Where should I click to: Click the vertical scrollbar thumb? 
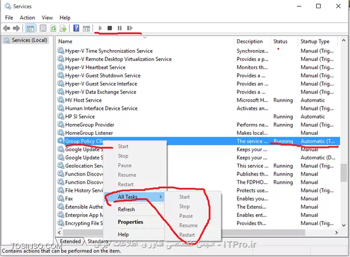click(344, 173)
